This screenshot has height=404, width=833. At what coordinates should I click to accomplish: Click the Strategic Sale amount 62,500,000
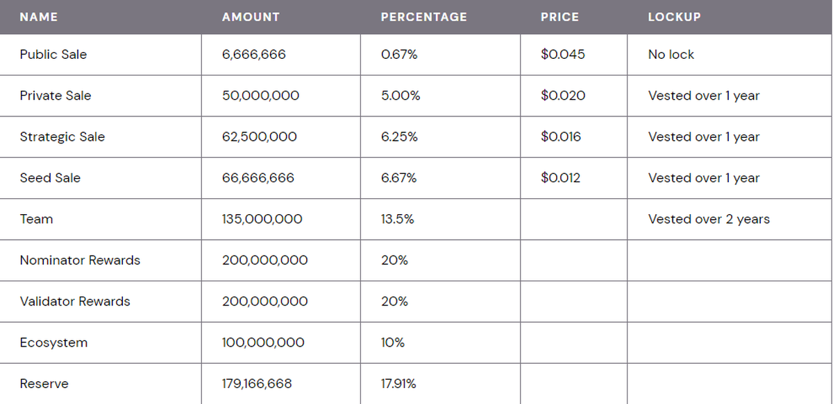pyautogui.click(x=259, y=137)
